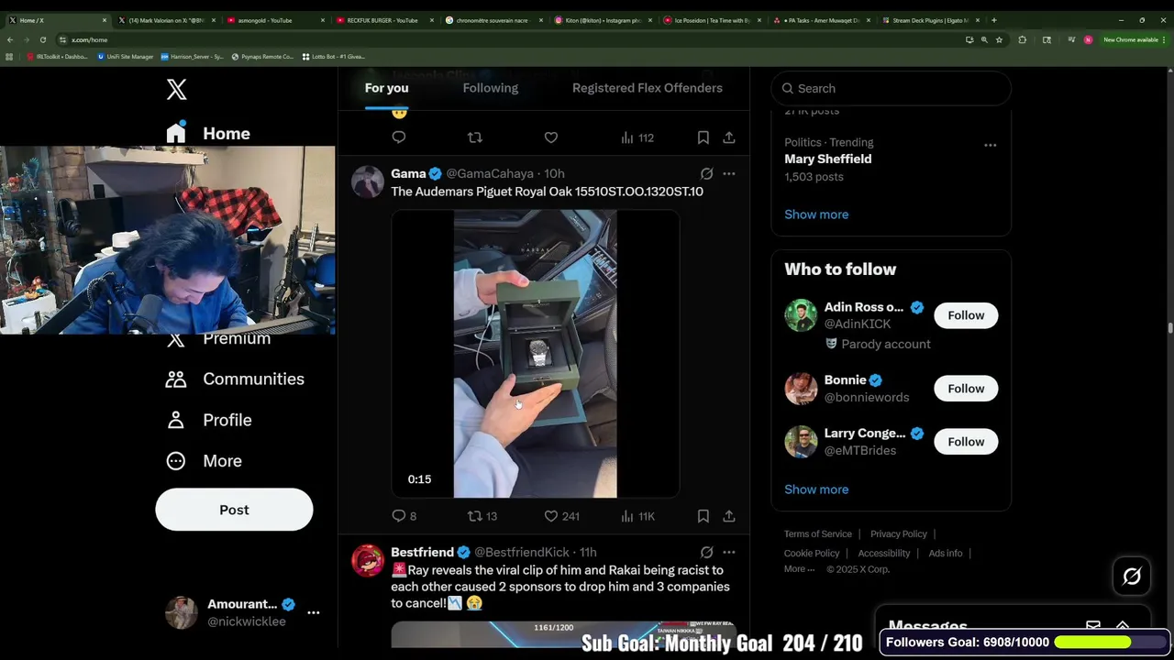
Task: Bookmark this page with the star icon
Action: click(x=999, y=39)
